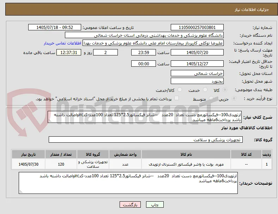Click the ردیف column header
This screenshot has width=278, height=214.
point(266,154)
